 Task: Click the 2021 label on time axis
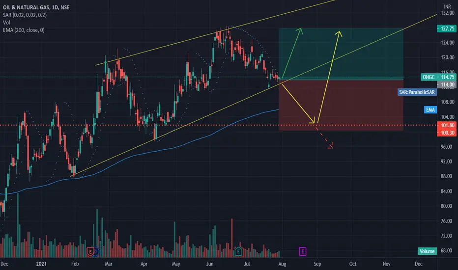[x=41, y=264]
